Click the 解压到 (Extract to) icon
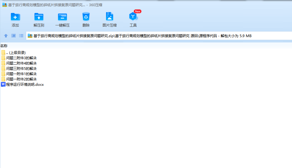Screen dimensions: 292x168 (x=39, y=17)
